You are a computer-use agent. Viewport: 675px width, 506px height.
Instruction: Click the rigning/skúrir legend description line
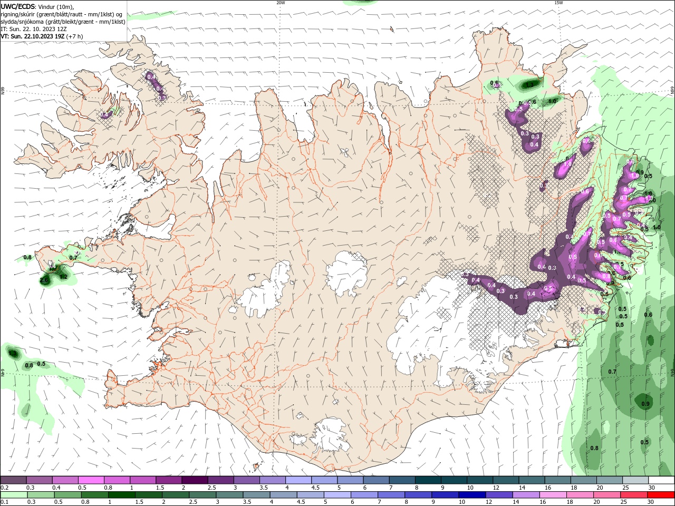62,14
